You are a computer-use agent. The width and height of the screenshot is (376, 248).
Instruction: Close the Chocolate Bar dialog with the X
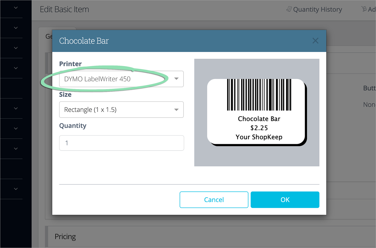coord(315,41)
